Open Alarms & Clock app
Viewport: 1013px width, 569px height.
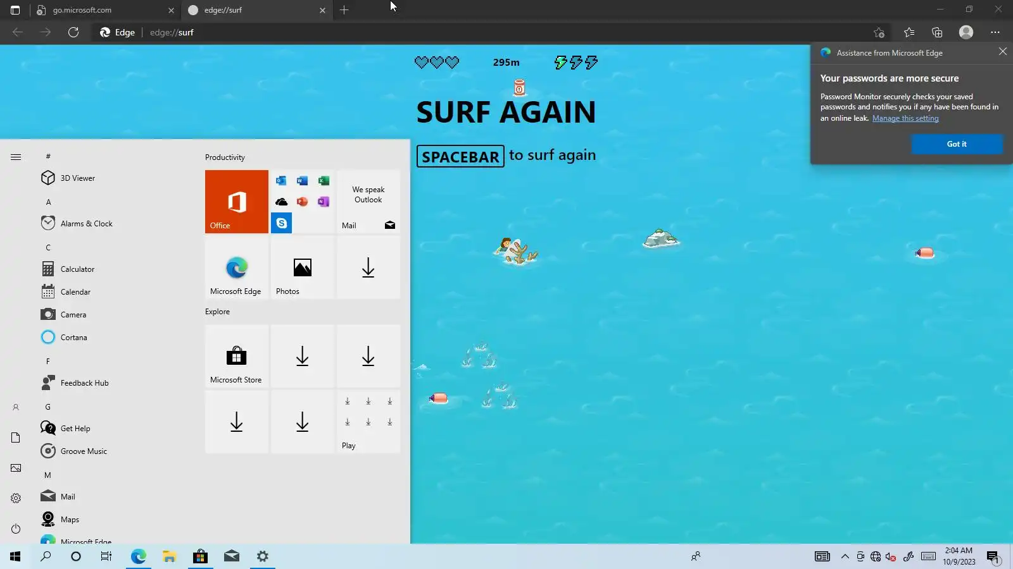point(115,224)
